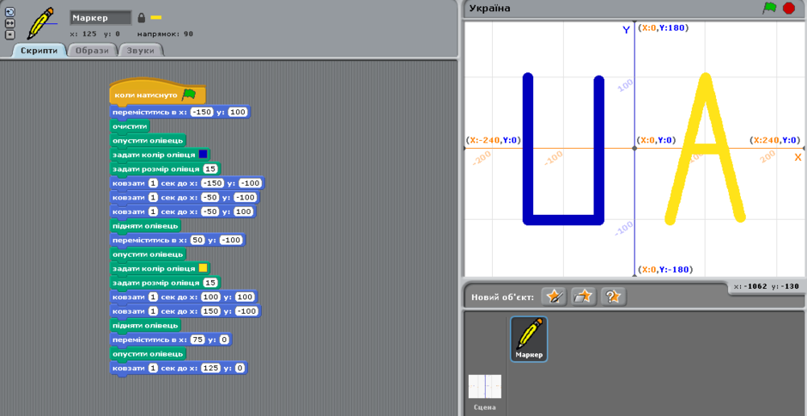
Task: Click the stage title 'Україна'
Action: (x=489, y=9)
